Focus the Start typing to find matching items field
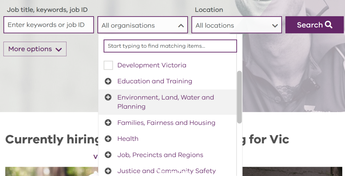Image resolution: width=345 pixels, height=176 pixels. [x=170, y=46]
